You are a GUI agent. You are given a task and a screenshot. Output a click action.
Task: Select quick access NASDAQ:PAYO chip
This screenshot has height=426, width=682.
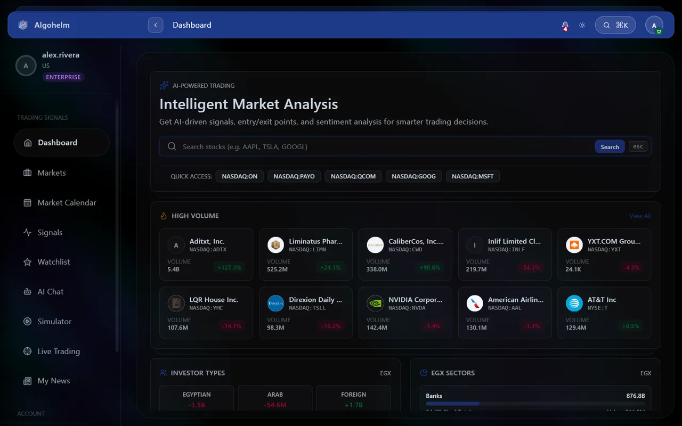pos(295,176)
